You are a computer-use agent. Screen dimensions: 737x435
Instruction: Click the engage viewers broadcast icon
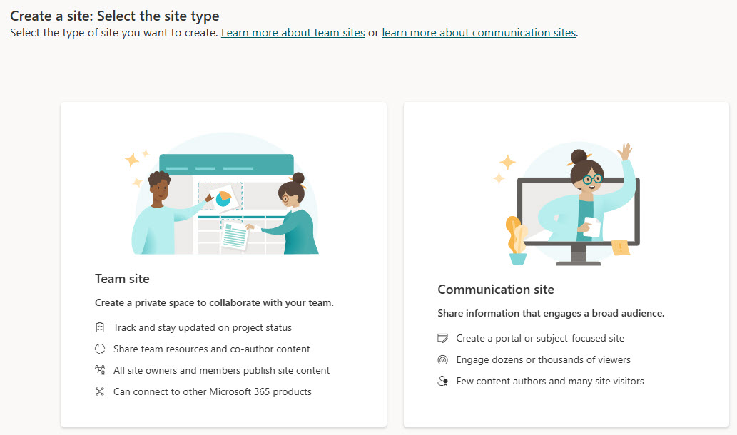[x=444, y=359]
